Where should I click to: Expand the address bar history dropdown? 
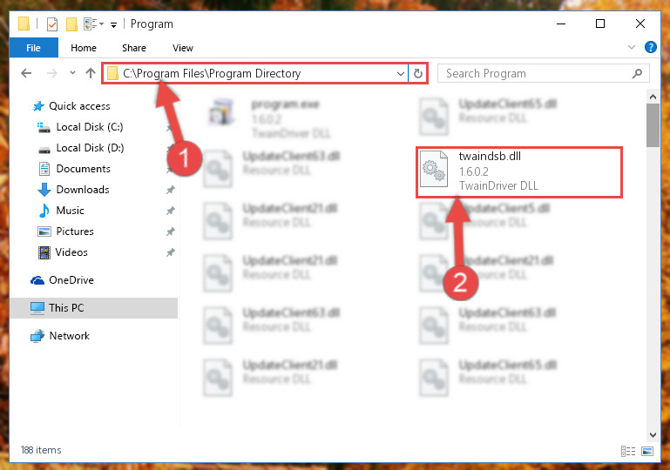[x=401, y=73]
